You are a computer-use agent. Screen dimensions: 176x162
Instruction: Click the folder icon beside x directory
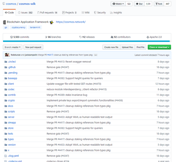coord(6,150)
